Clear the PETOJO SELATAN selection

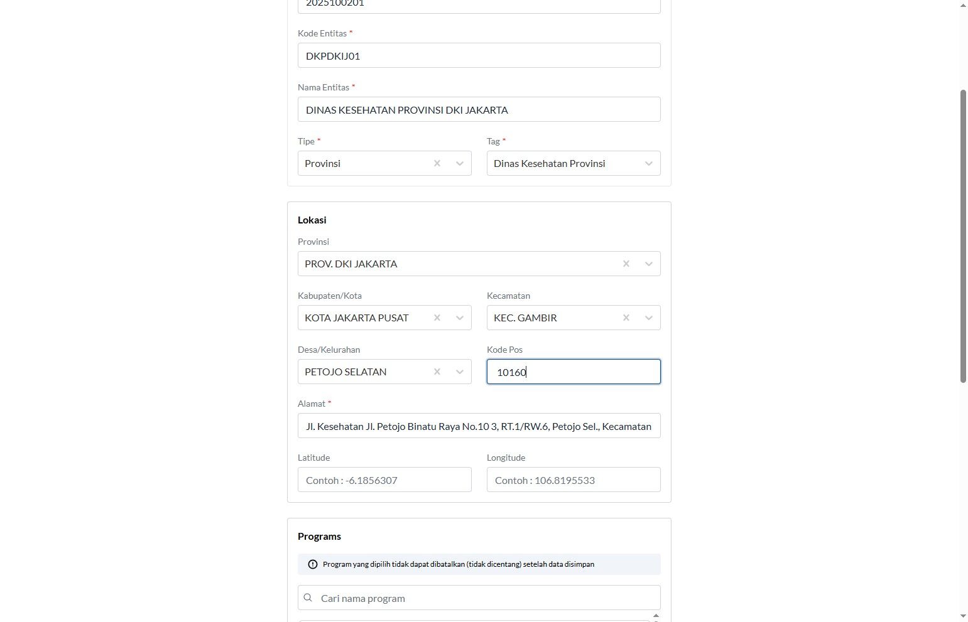[x=437, y=372]
